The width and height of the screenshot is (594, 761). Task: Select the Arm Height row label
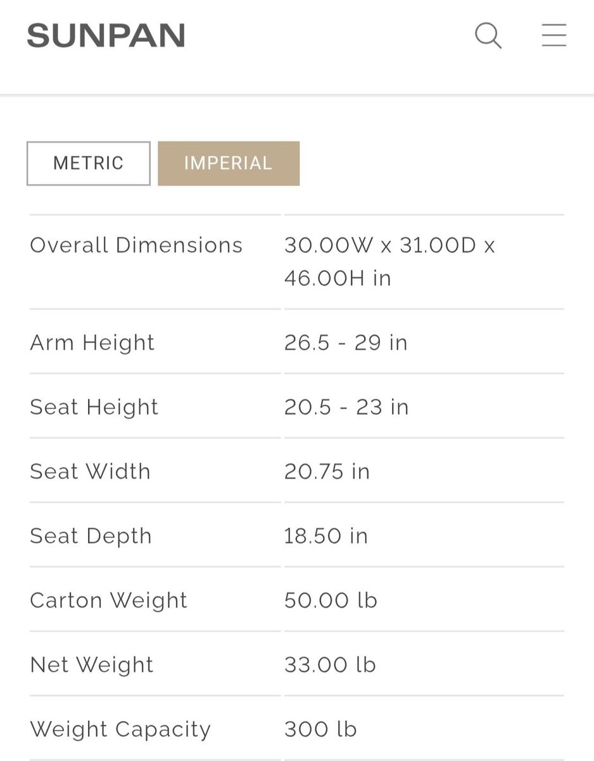tap(92, 342)
